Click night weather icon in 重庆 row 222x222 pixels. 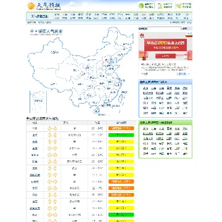click(x=55, y=149)
